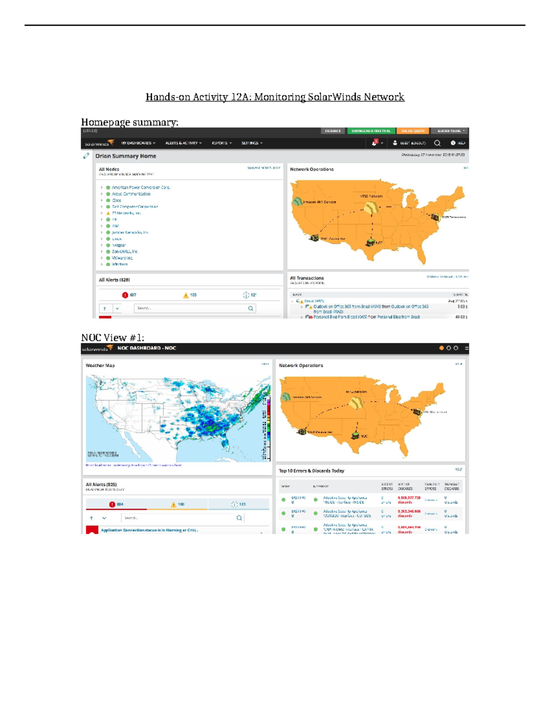Open the ALERTS & ACTIVITY menu
The height and width of the screenshot is (712, 550).
coord(183,143)
